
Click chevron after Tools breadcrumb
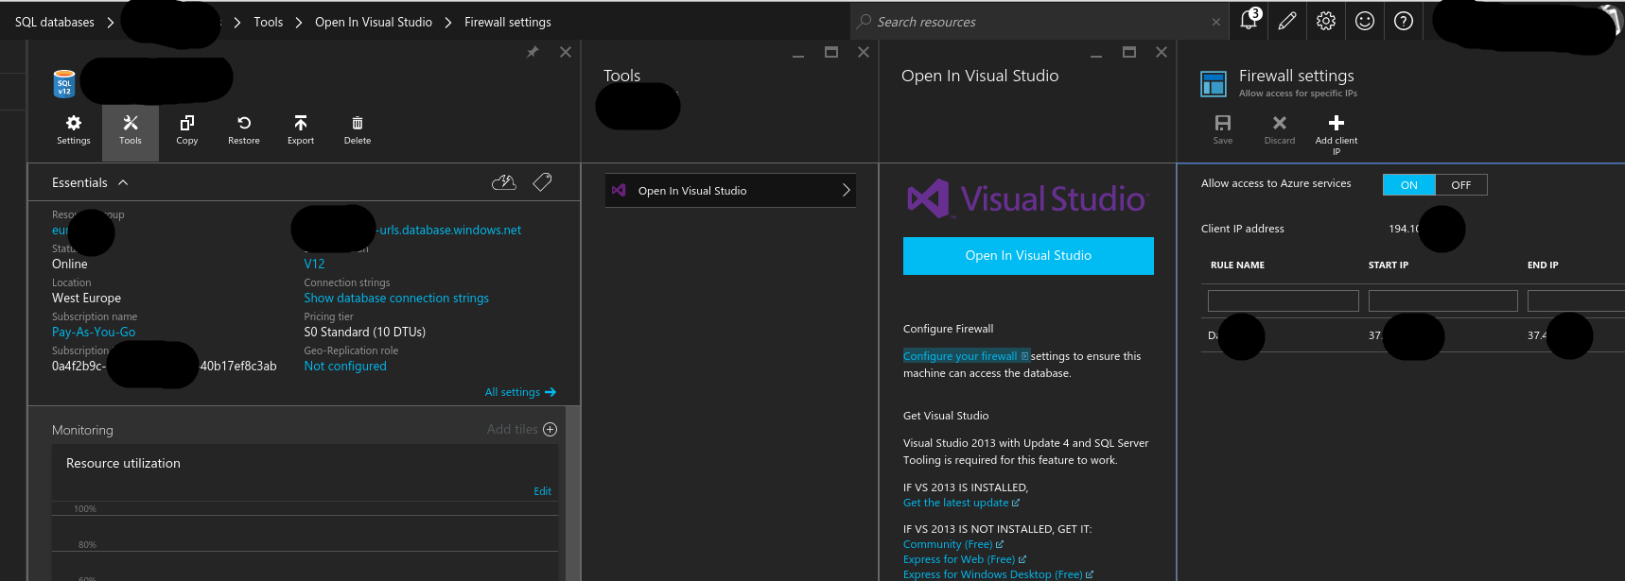click(x=299, y=22)
